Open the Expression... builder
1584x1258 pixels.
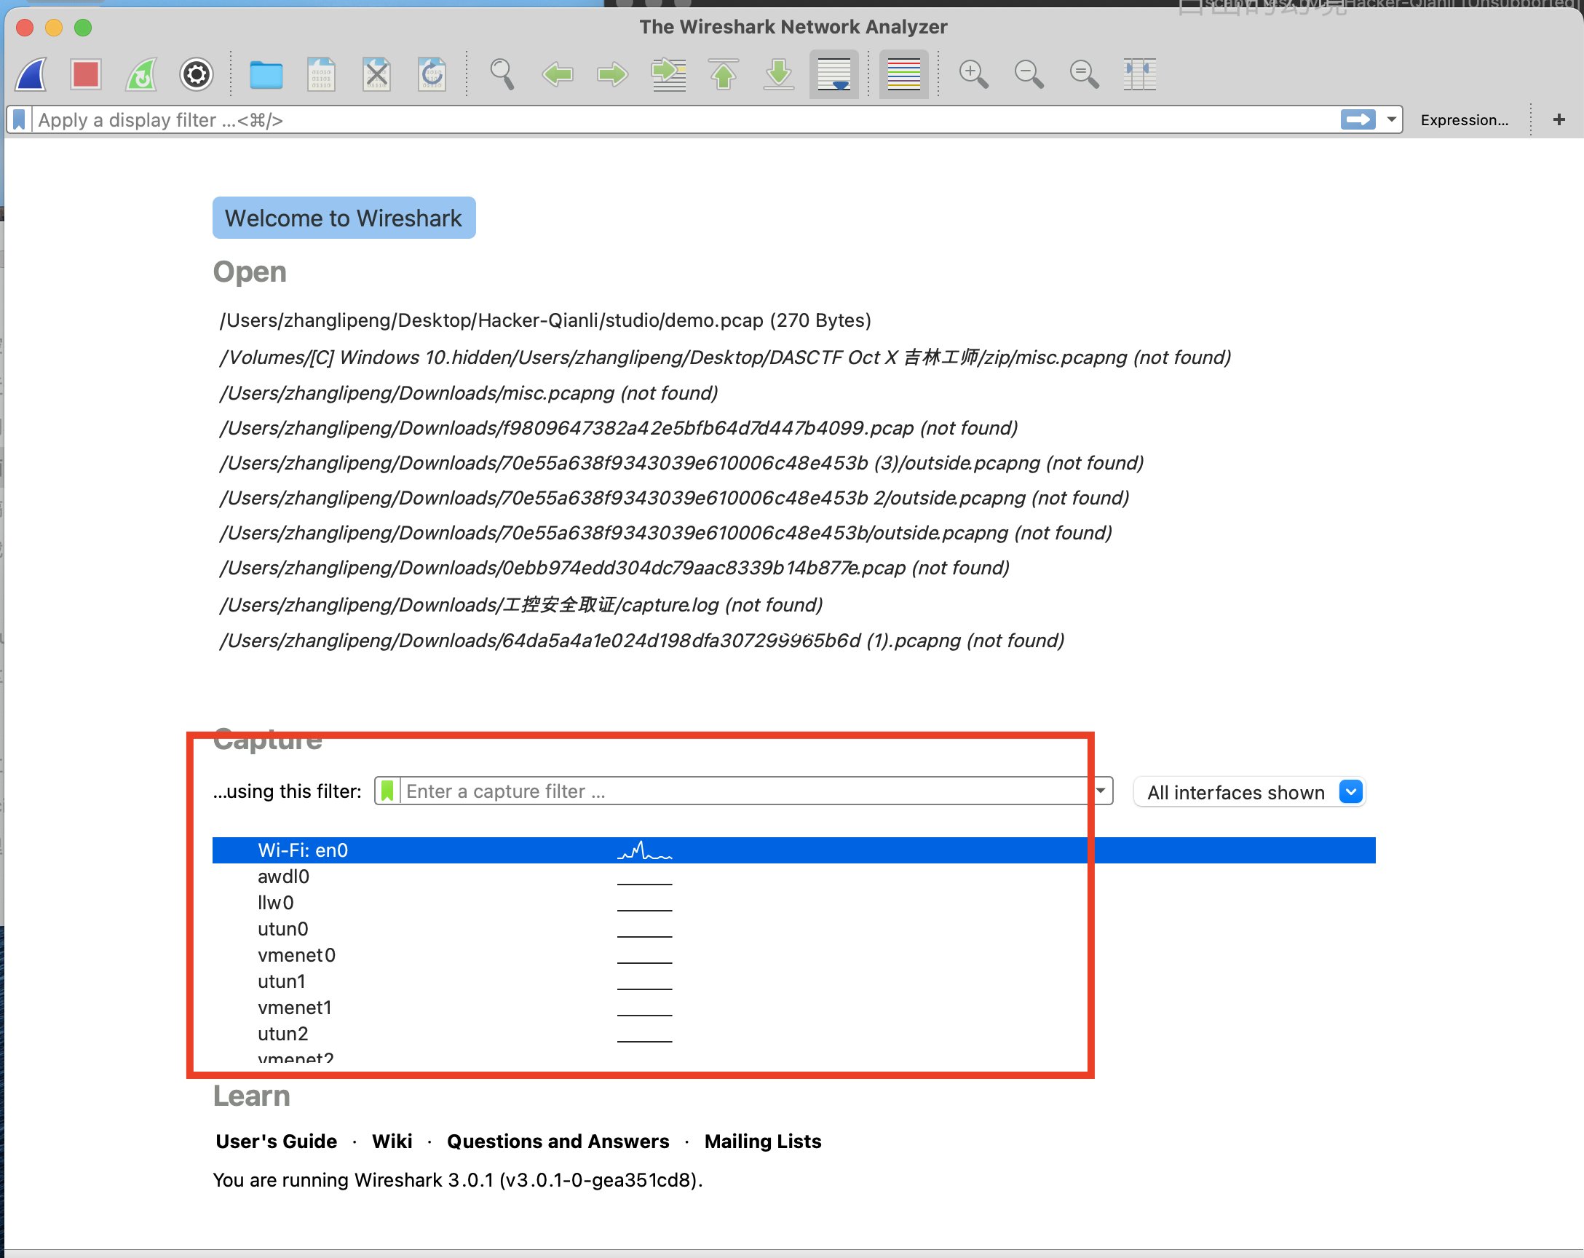[1464, 120]
